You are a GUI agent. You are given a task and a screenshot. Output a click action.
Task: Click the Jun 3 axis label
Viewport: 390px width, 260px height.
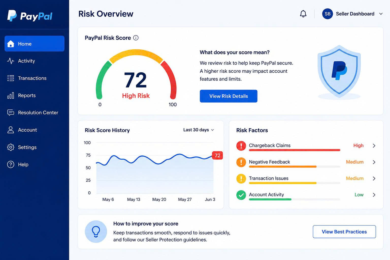(x=210, y=199)
